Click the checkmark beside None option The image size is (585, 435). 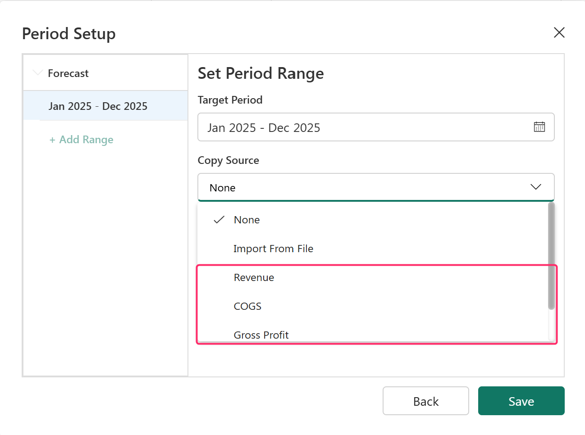(219, 220)
